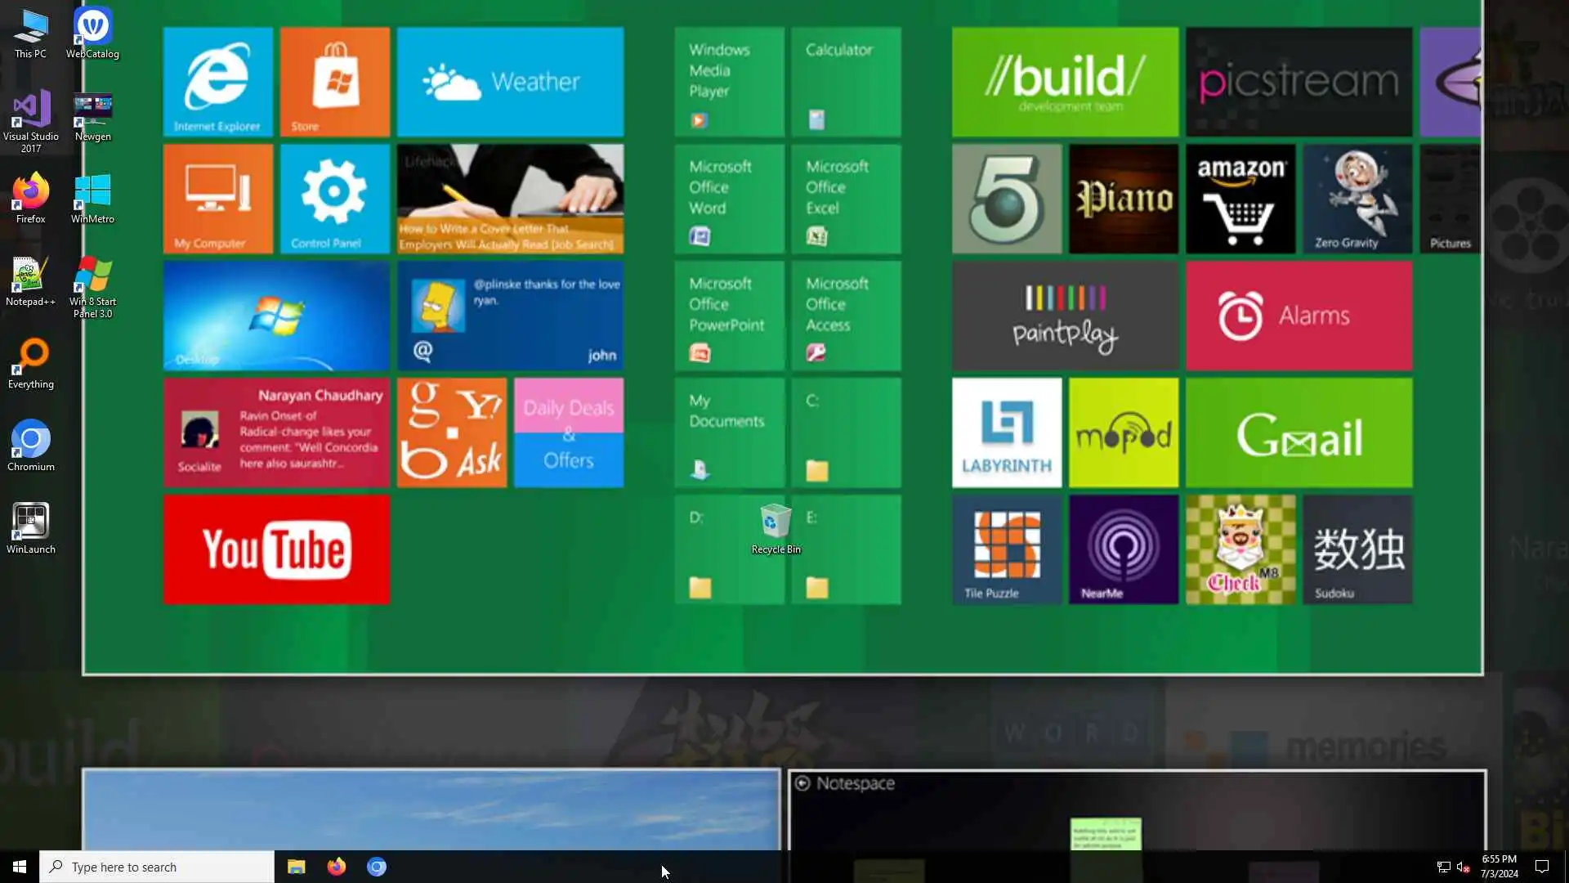Open the WebCatalog desktop icon
Viewport: 1569px width, 883px height.
click(x=92, y=28)
